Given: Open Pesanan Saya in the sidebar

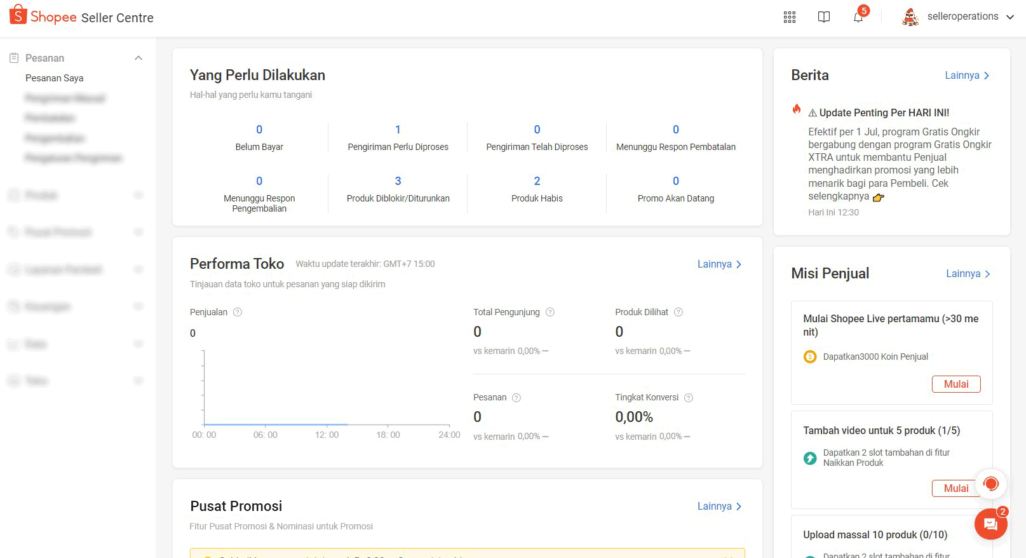Looking at the screenshot, I should pyautogui.click(x=55, y=78).
